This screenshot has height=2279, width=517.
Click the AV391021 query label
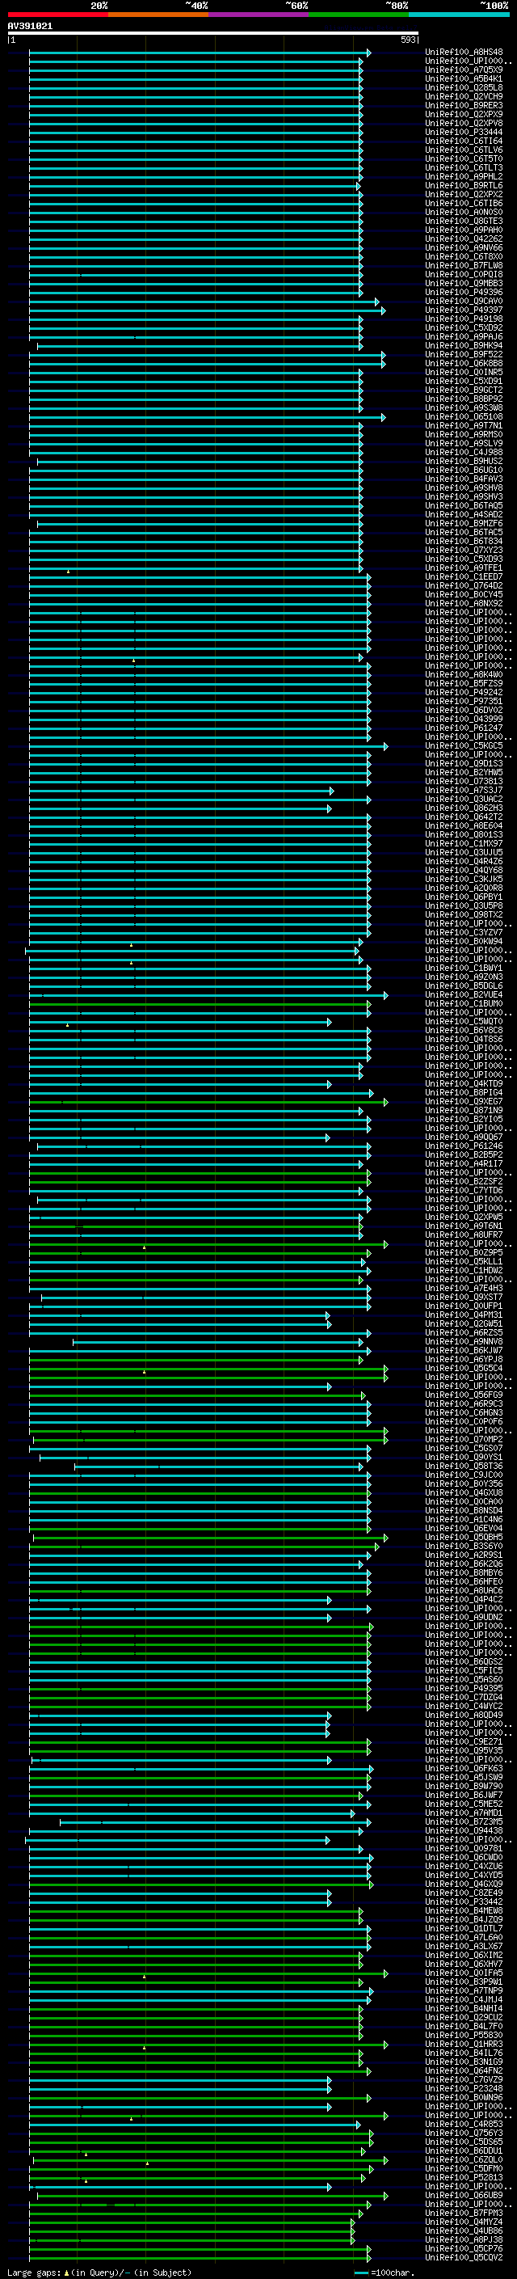pos(30,26)
